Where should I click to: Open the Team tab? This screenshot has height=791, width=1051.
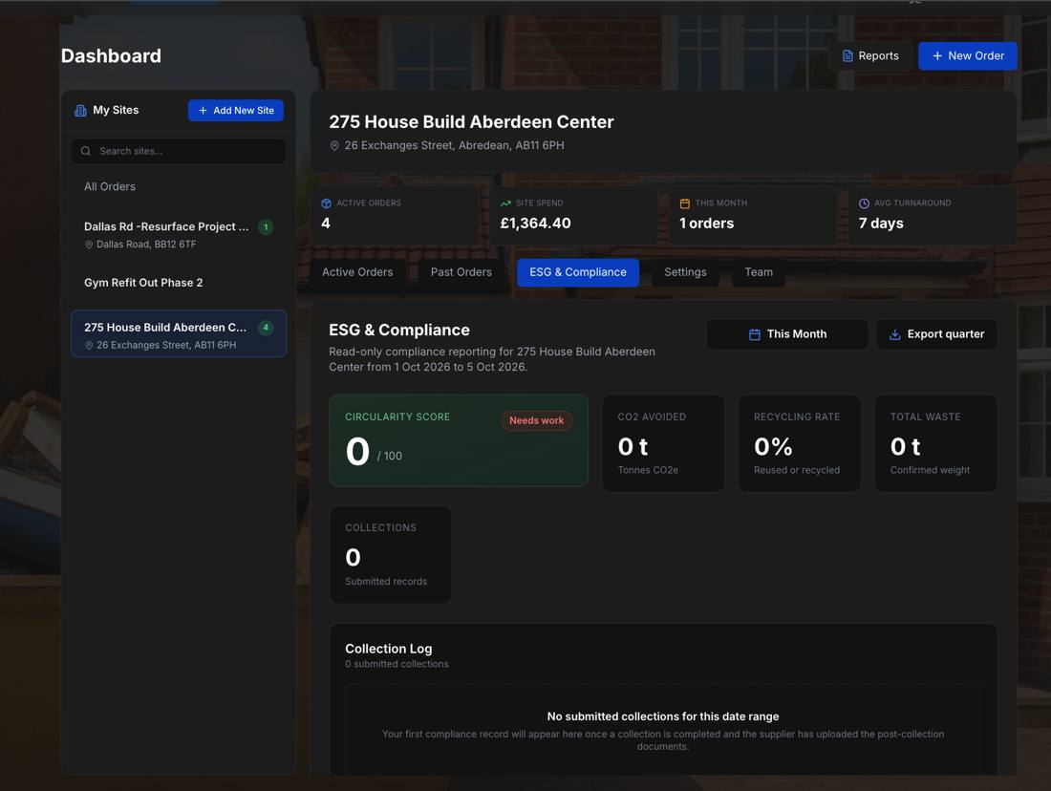click(x=758, y=272)
